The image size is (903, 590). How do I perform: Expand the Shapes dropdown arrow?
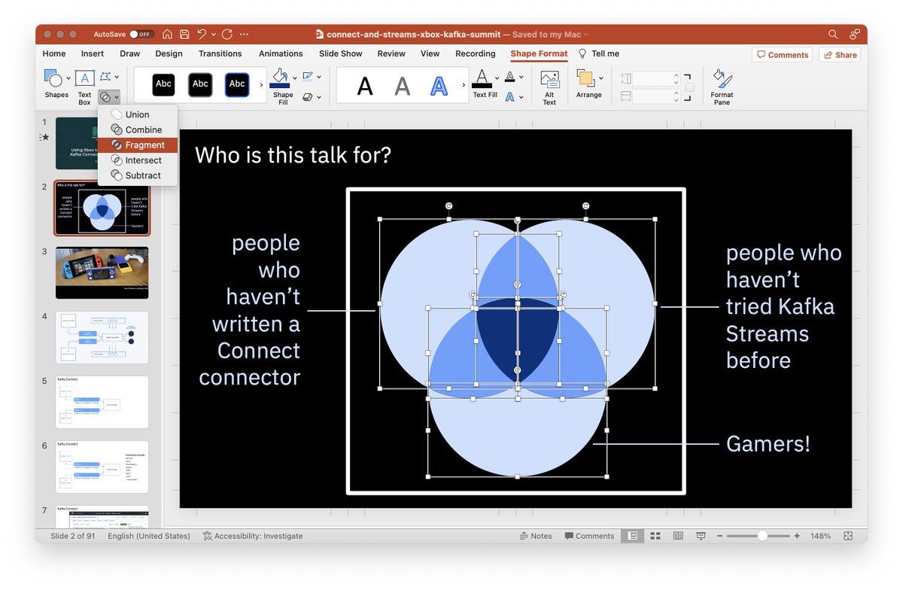coord(68,78)
